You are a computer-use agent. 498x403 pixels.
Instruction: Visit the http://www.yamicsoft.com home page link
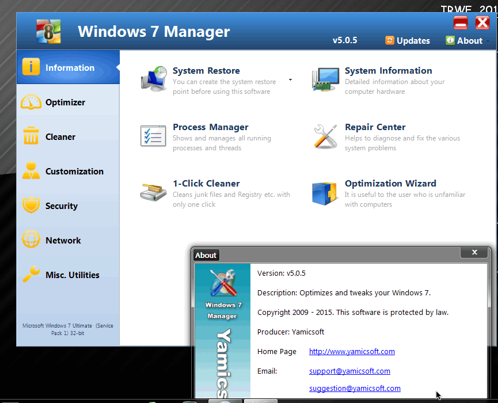pyautogui.click(x=352, y=351)
